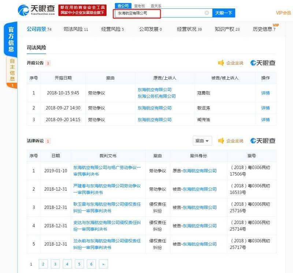Screen dimensions: 293x273
Task: Open the VIP会员 link
Action: (283, 13)
